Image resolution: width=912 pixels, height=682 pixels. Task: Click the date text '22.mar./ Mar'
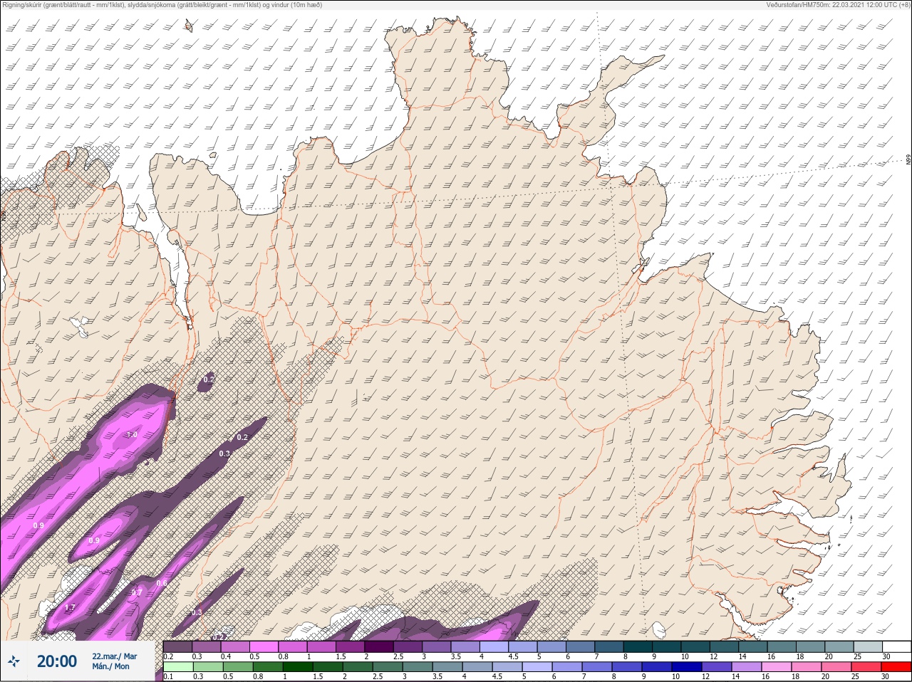tap(114, 656)
